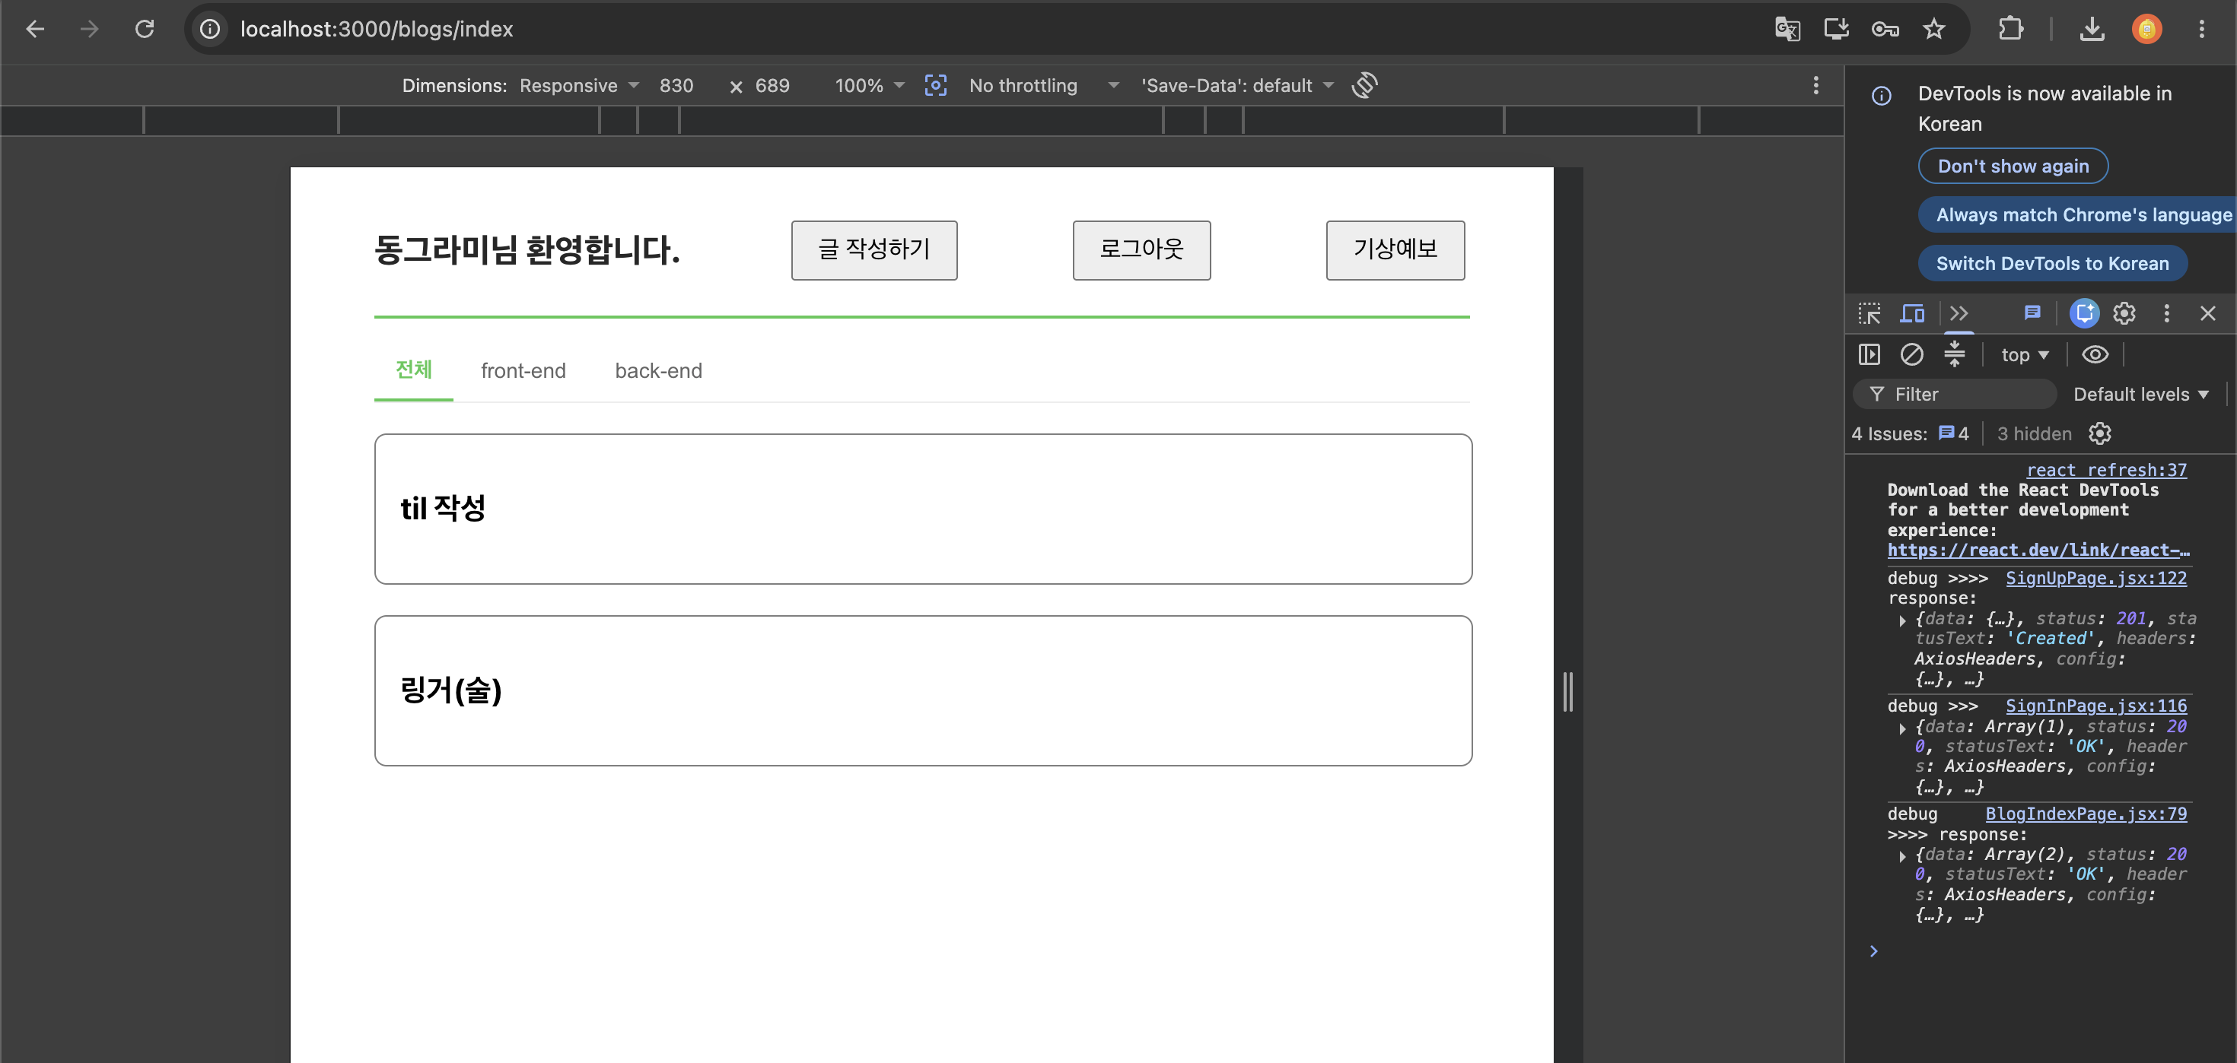Open DevTools settings gear
This screenshot has height=1063, width=2237.
pyautogui.click(x=2124, y=313)
